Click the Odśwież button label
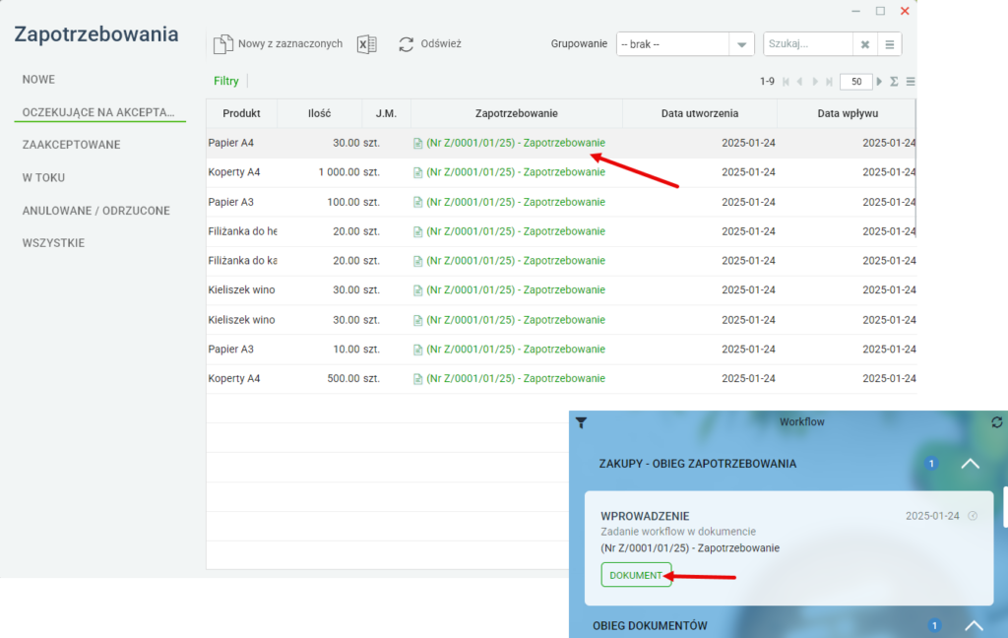The width and height of the screenshot is (1008, 638). coord(441,43)
